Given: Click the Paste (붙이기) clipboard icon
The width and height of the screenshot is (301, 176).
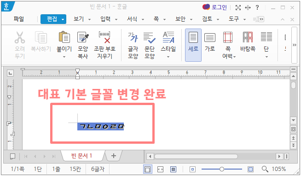Looking at the screenshot, I should pos(64,37).
